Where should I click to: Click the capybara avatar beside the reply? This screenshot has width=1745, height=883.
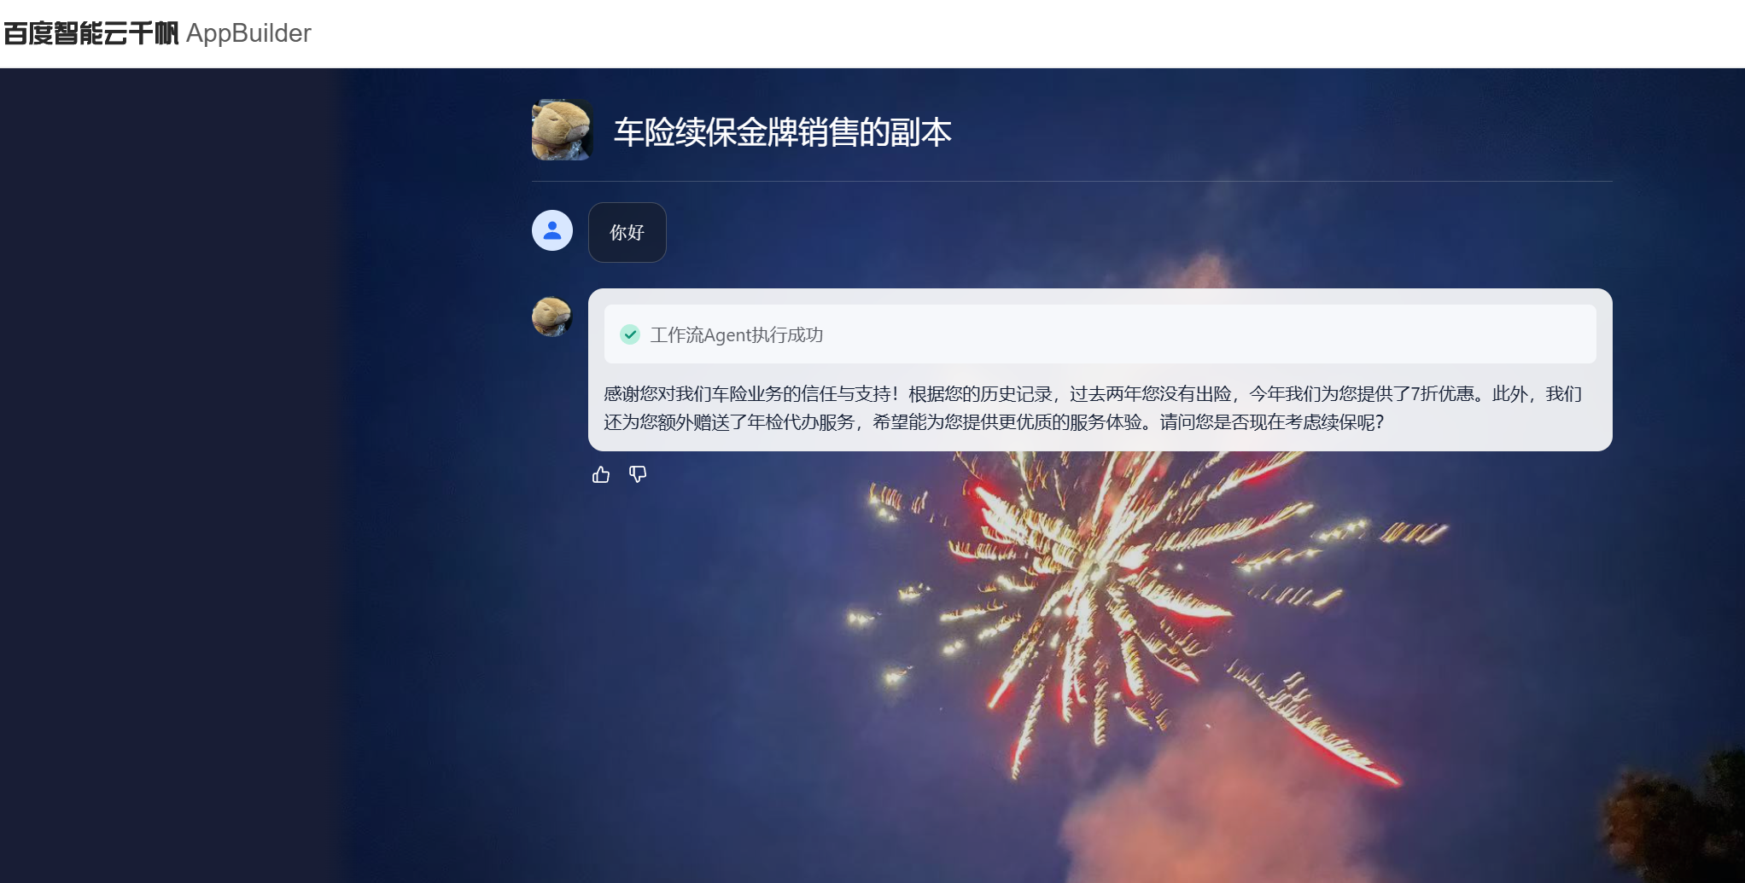click(x=552, y=317)
